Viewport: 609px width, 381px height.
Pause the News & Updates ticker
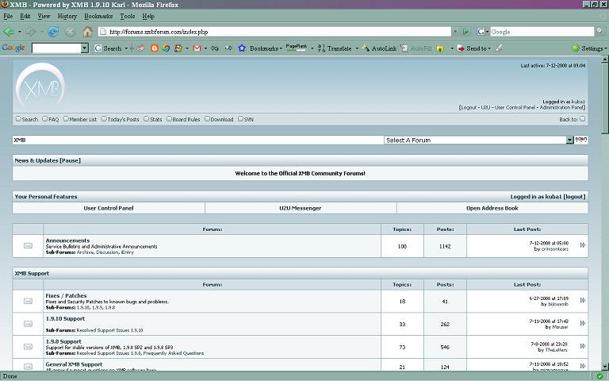click(70, 160)
